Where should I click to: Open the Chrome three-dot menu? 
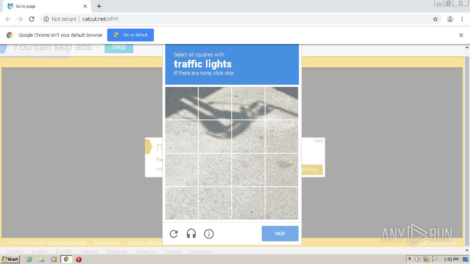coord(462,19)
